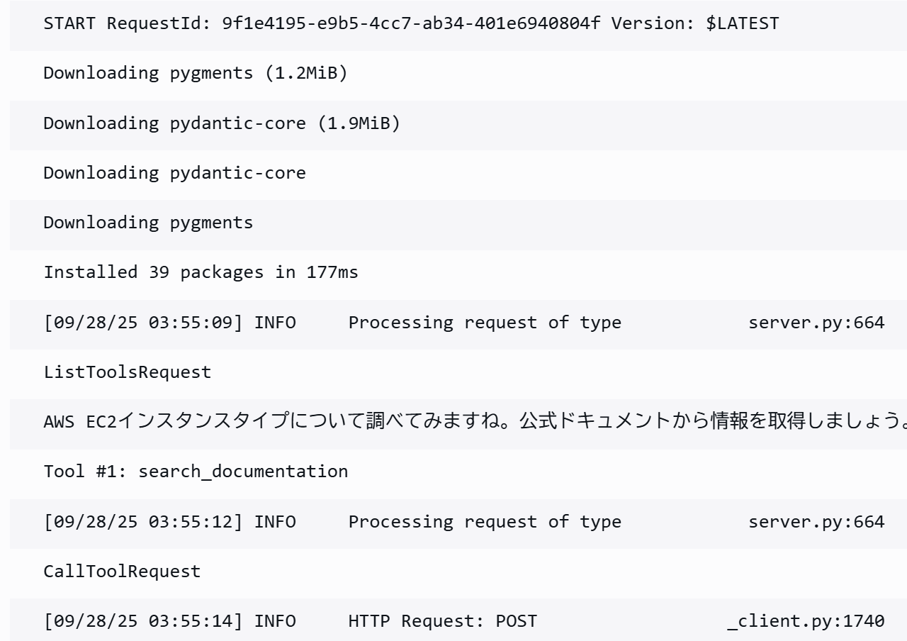The height and width of the screenshot is (641, 907).
Task: Click server.py:664 in the 03:55:09 log line
Action: pos(816,323)
